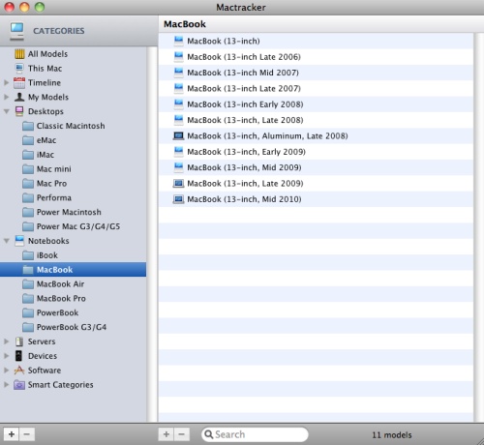Select the Software applications icon
484x445 pixels.
(19, 371)
